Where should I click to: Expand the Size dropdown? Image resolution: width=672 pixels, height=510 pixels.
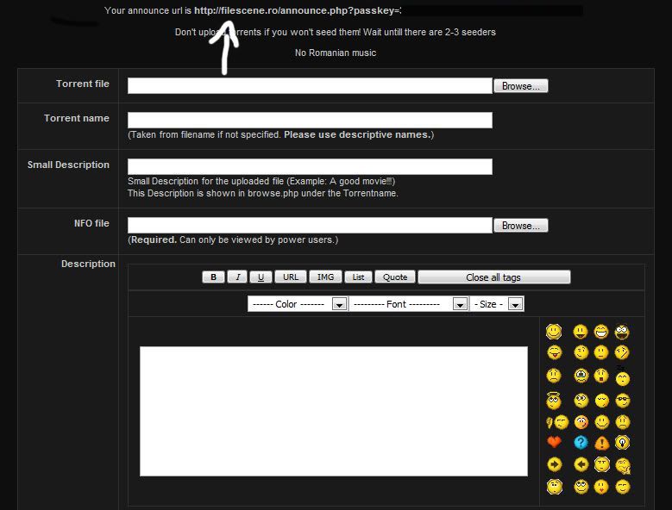coord(515,304)
